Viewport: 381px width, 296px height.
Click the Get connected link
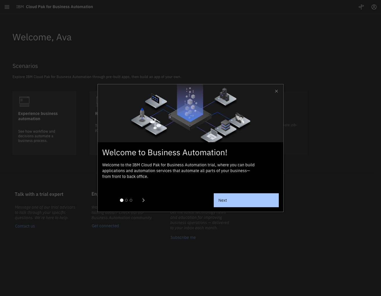[x=105, y=226]
